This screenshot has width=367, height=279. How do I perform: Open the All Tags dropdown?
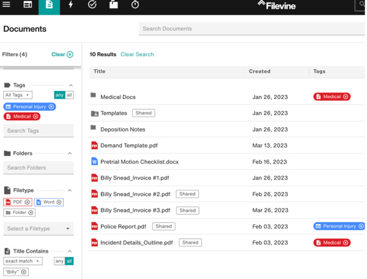tap(18, 95)
